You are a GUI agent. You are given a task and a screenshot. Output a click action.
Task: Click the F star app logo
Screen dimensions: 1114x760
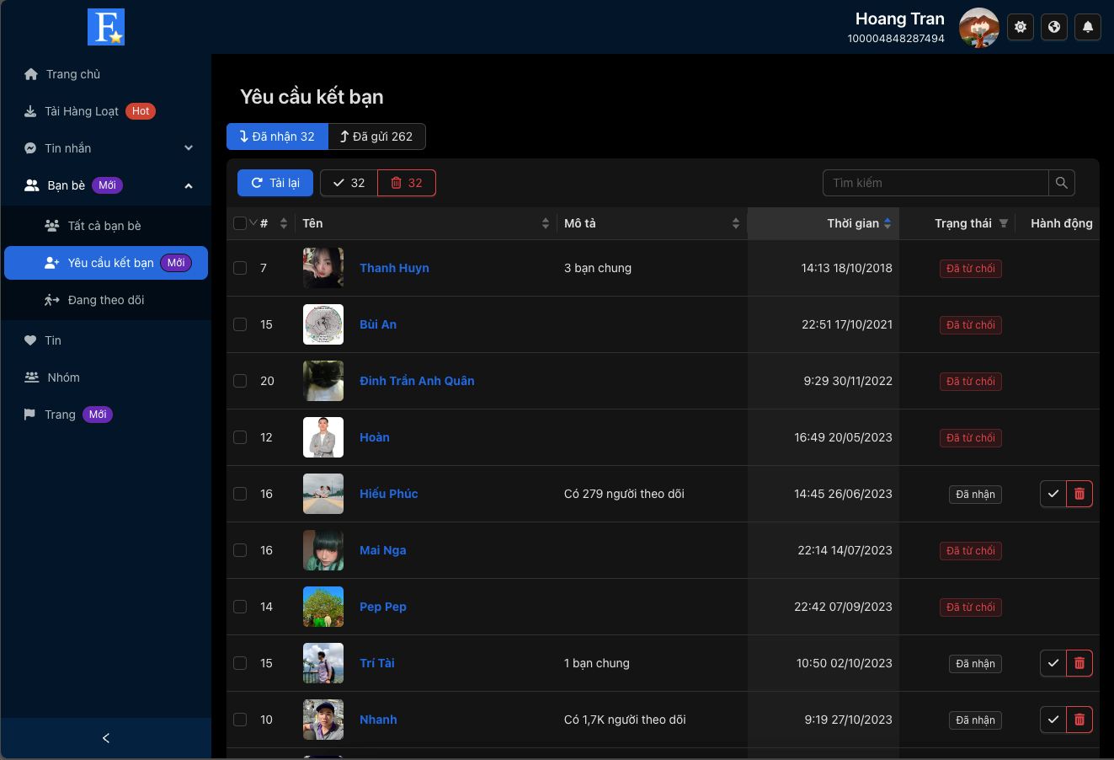[x=106, y=27]
